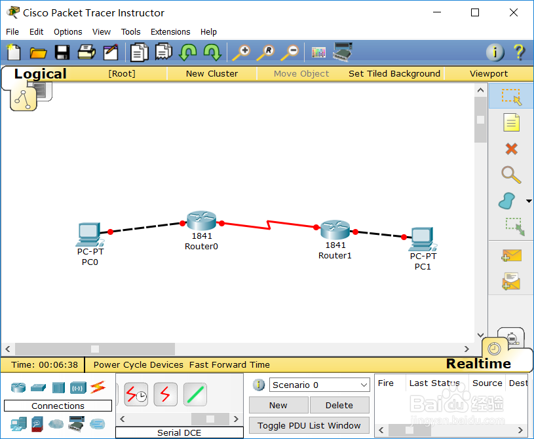Expand the Draw Polygon tool arrow
Image resolution: width=534 pixels, height=439 pixels.
[x=529, y=201]
